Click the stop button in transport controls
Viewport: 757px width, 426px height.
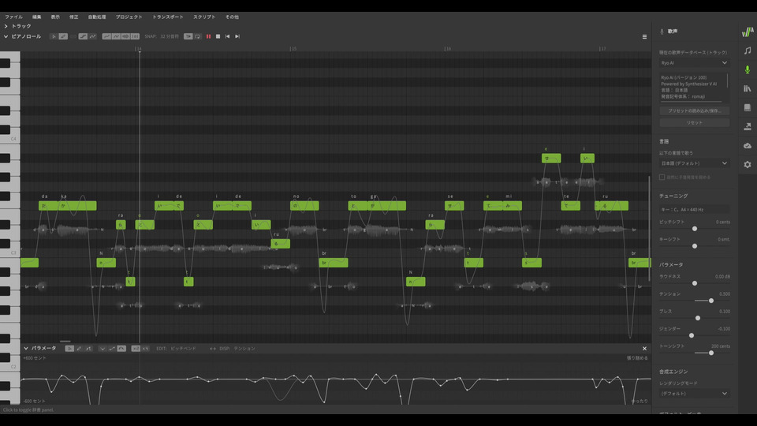point(218,37)
